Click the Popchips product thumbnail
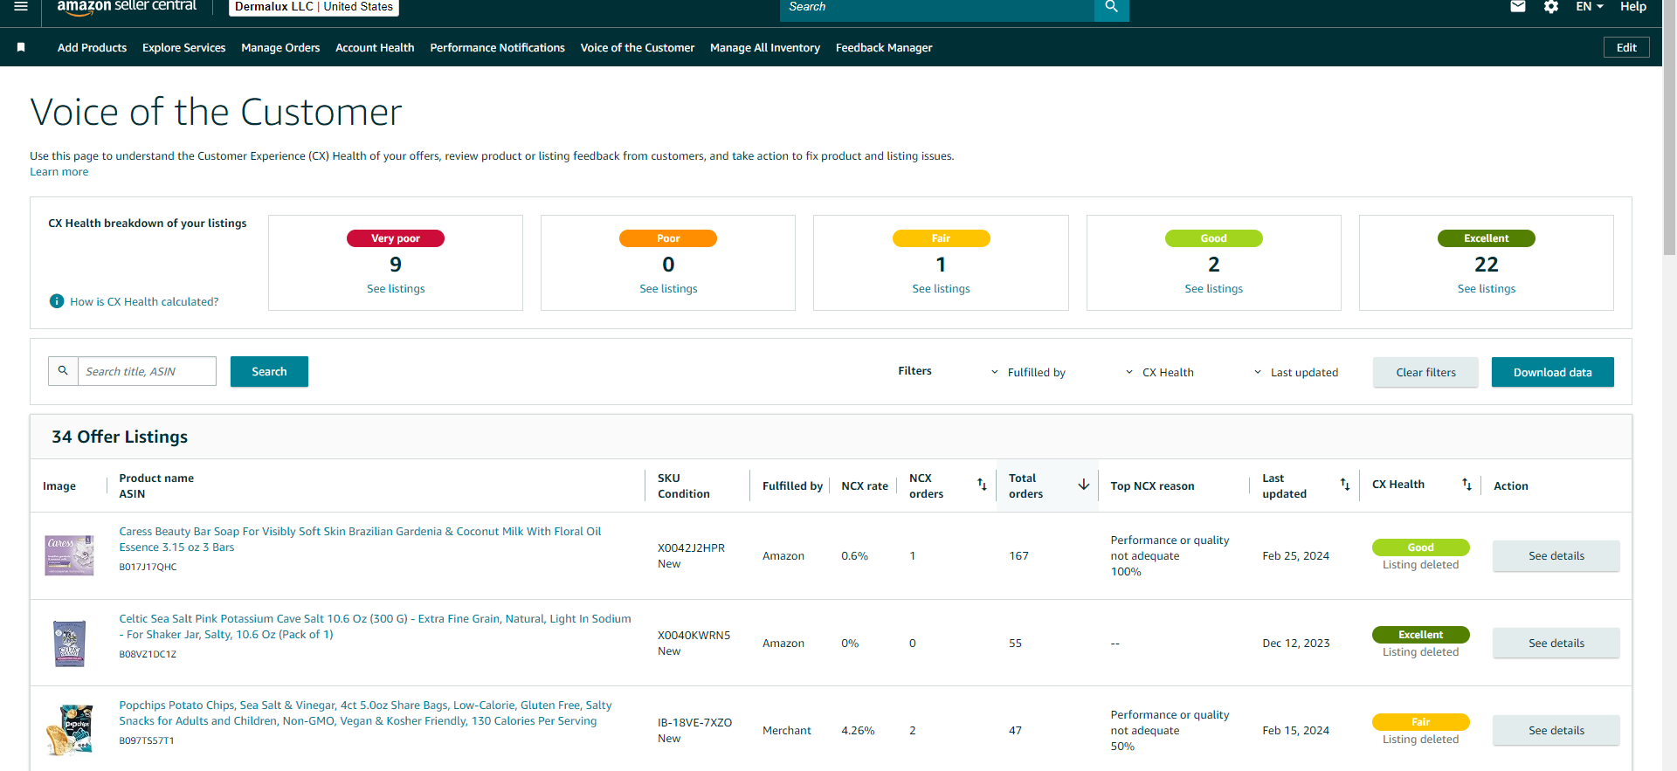 pyautogui.click(x=70, y=730)
